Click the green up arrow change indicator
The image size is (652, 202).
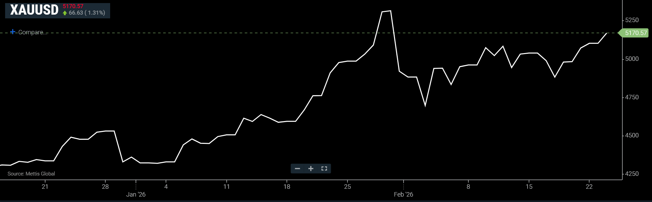click(65, 13)
